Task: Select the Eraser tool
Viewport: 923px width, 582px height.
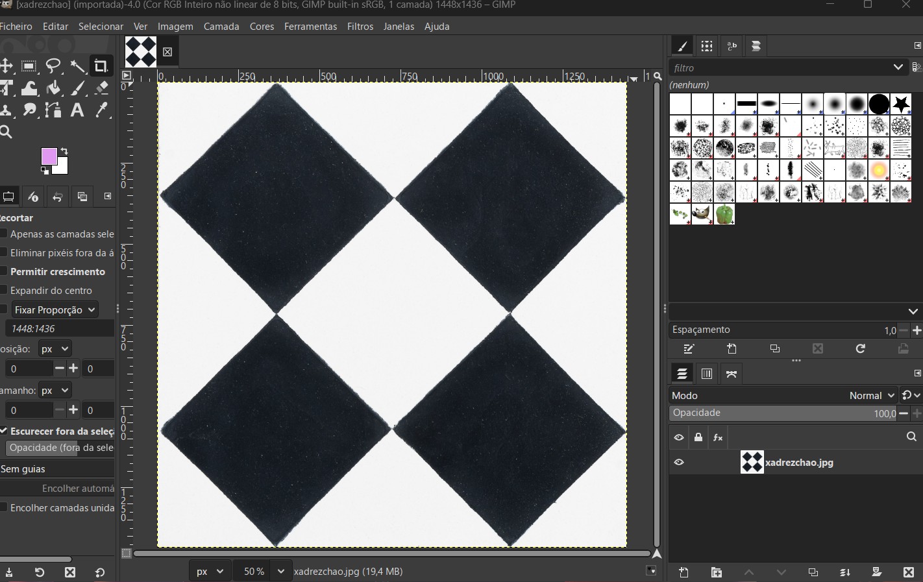Action: 101,88
